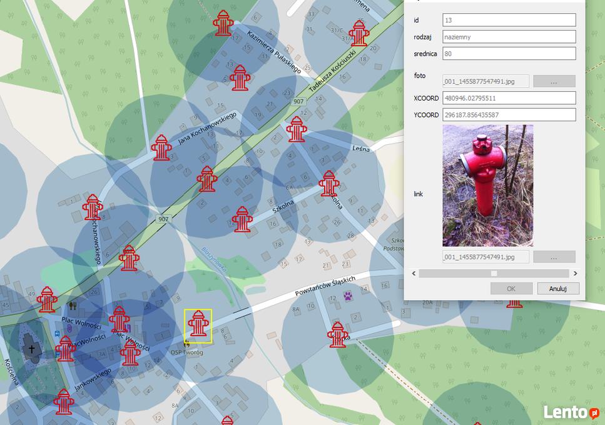
Task: Click the hydrant near building 31/A
Action: [359, 34]
